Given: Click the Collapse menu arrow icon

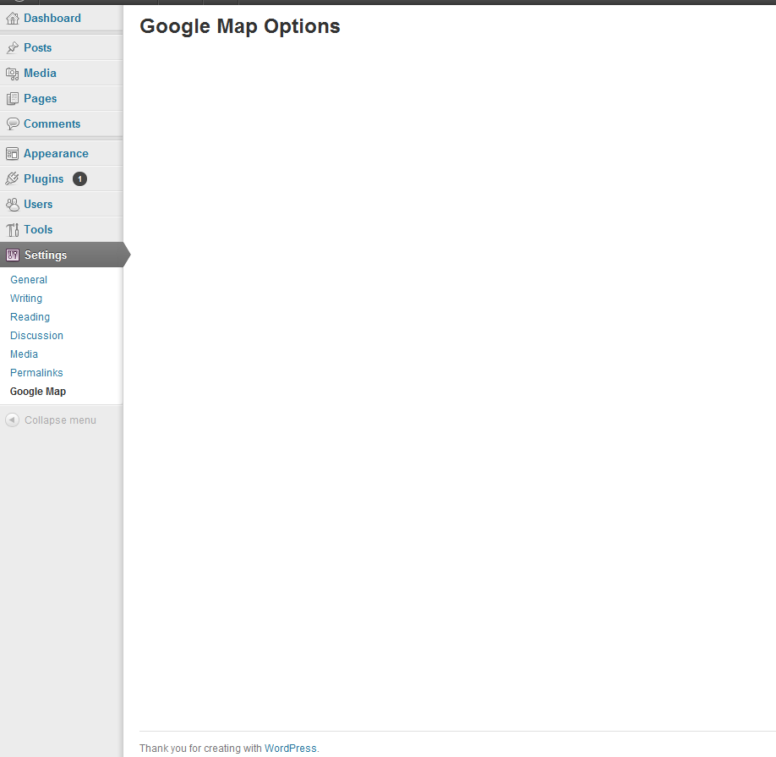Looking at the screenshot, I should point(13,420).
